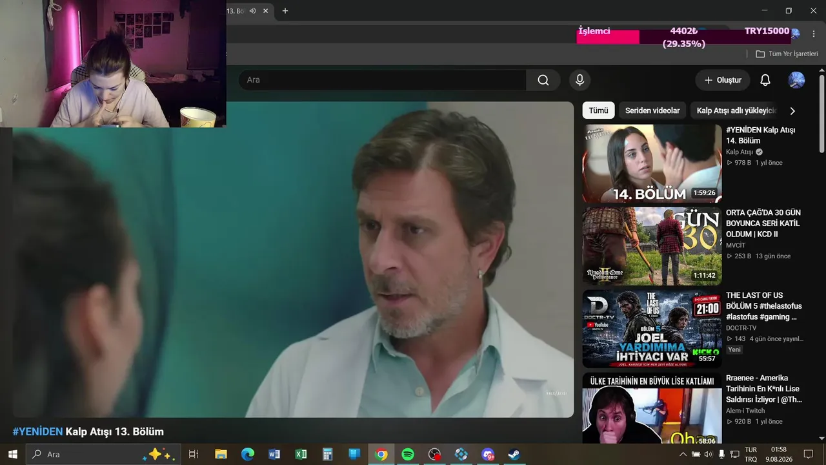Click the Kalp Atışı video player
This screenshot has height=465, width=826.
click(x=293, y=260)
